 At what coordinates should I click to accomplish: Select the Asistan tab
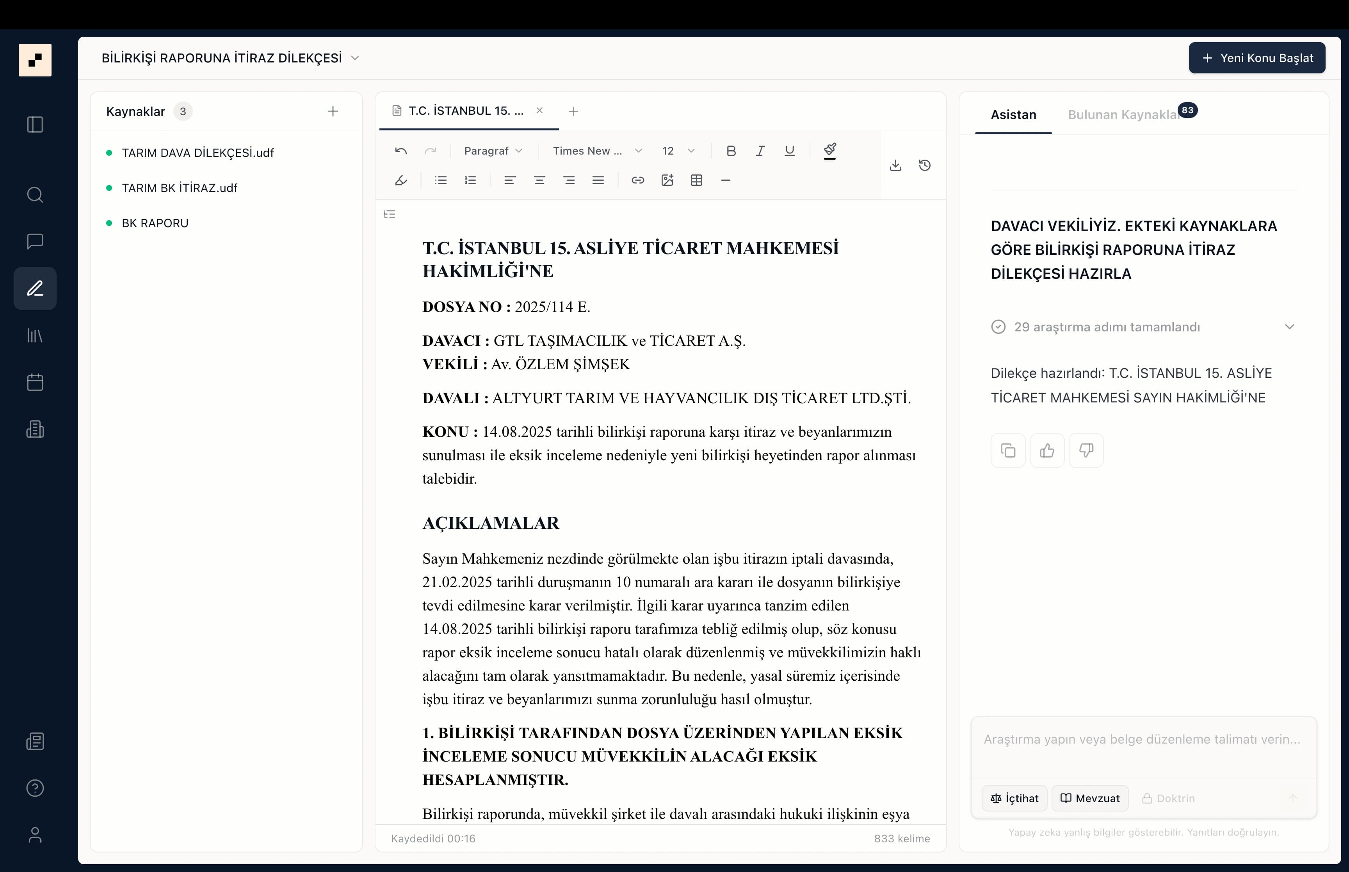[1013, 114]
